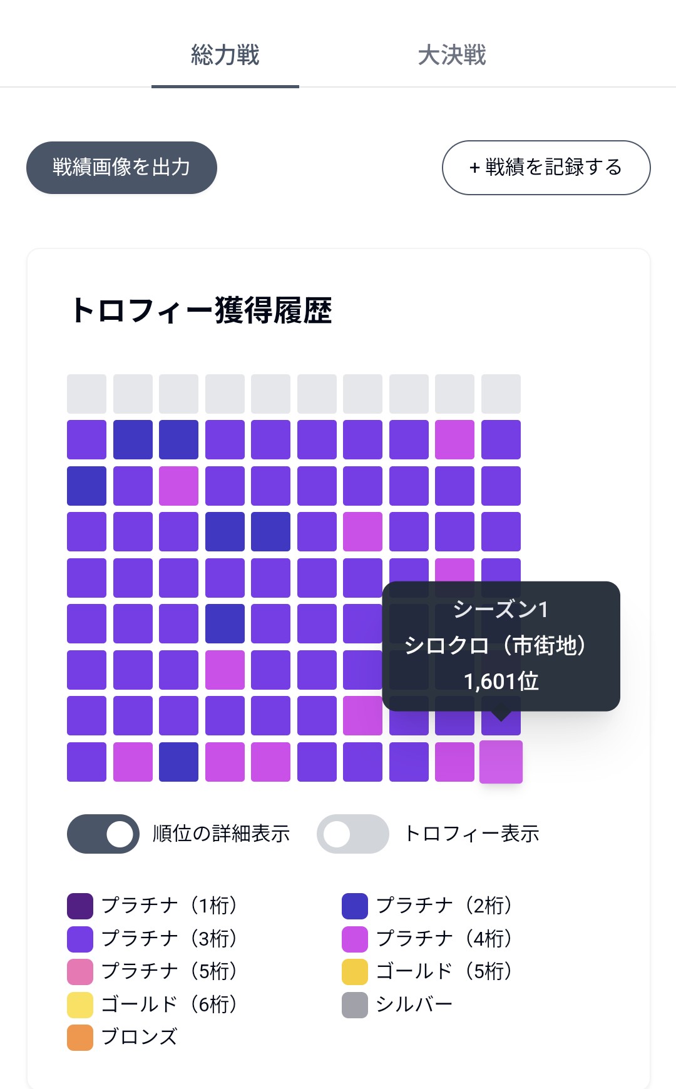Select the first gray cell in the top row
Image resolution: width=676 pixels, height=1089 pixels.
pos(86,394)
